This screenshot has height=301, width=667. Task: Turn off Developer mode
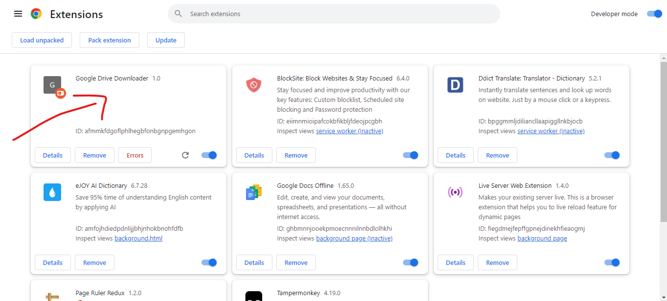pyautogui.click(x=654, y=14)
